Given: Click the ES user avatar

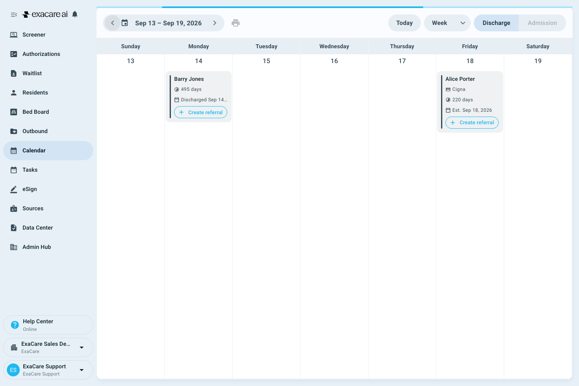Looking at the screenshot, I should point(13,370).
